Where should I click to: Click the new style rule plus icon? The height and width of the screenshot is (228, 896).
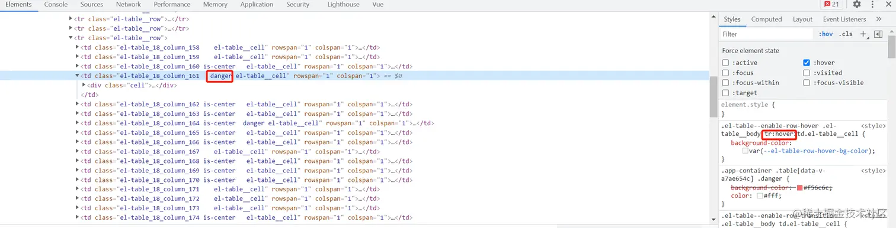(x=863, y=34)
